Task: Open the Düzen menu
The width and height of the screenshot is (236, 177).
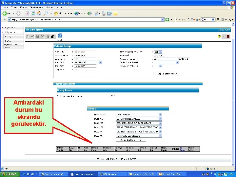Action: (14, 7)
